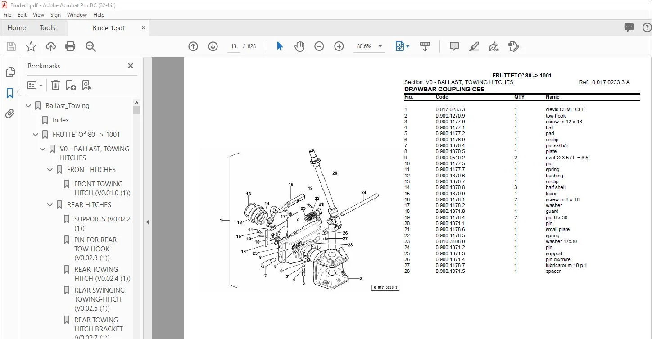Viewport: 652px width, 339px height.
Task: Open the Sign menu
Action: click(56, 15)
